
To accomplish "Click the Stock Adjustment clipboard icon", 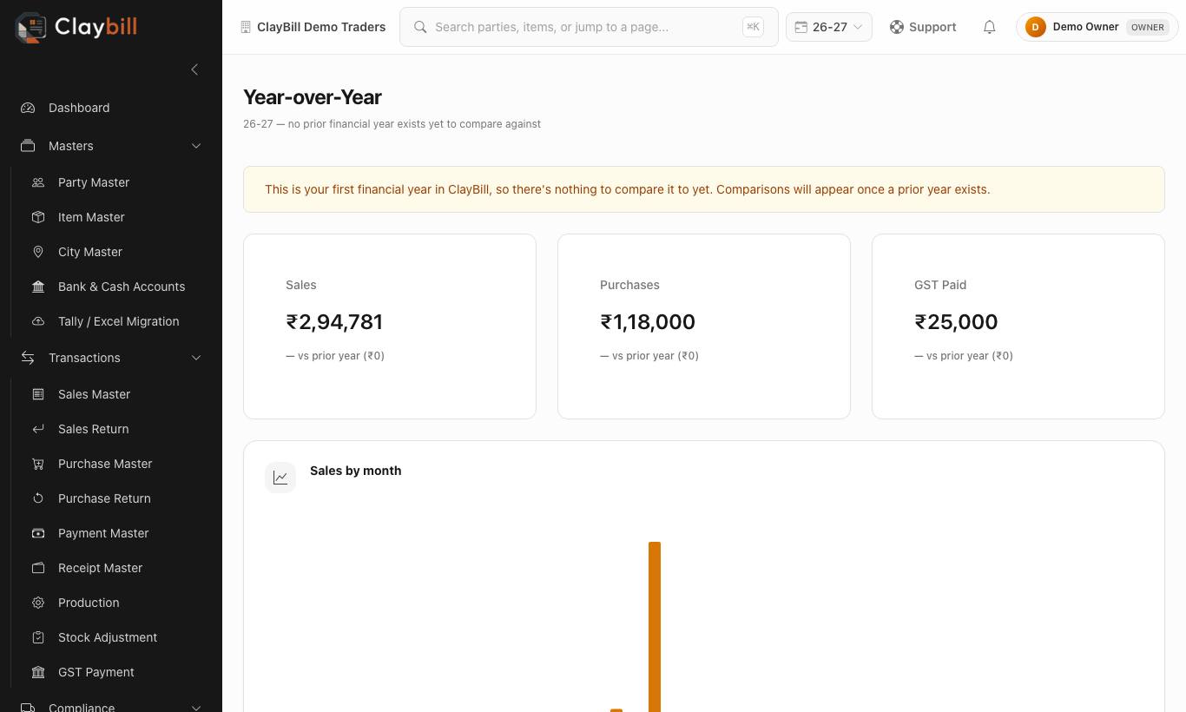I will [38, 637].
